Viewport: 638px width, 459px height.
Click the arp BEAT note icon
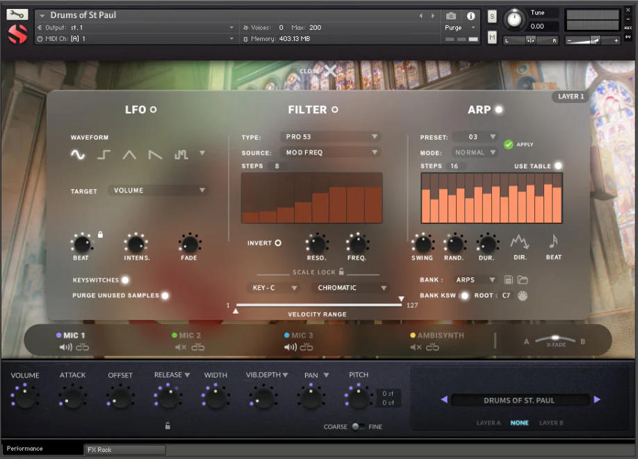tap(554, 241)
